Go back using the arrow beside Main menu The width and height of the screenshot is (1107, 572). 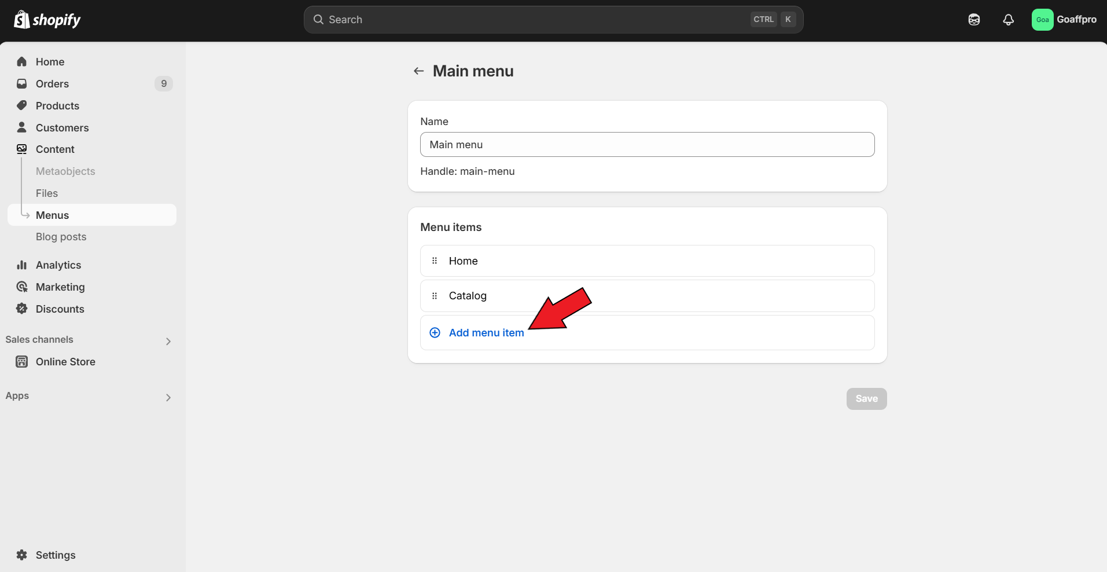click(418, 71)
